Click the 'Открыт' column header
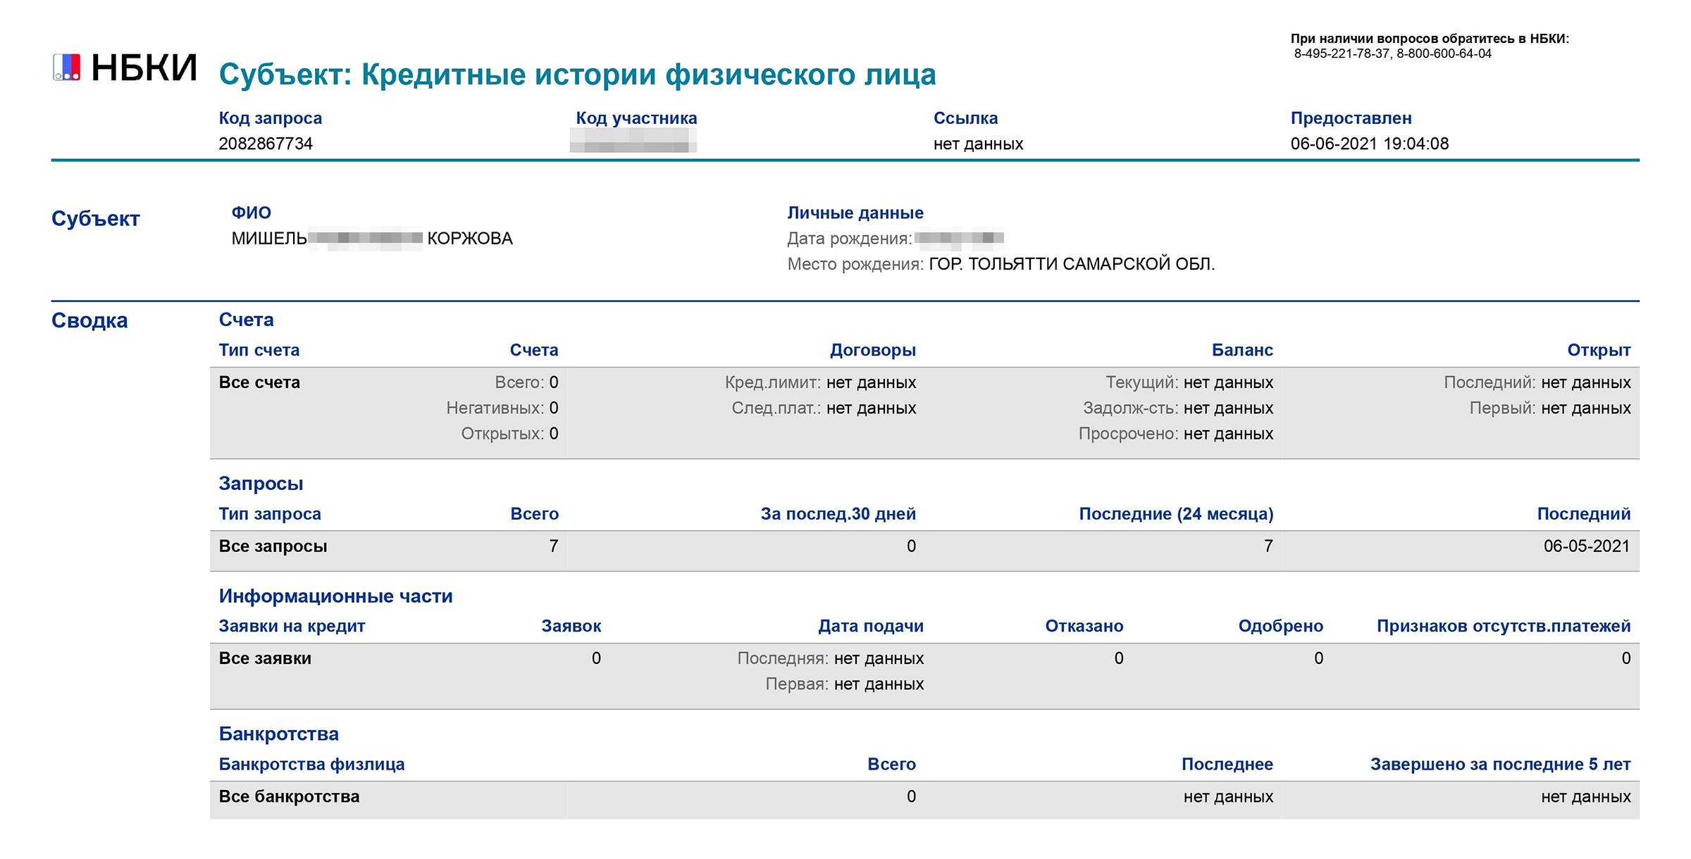Viewport: 1691px width, 859px height. [x=1599, y=350]
